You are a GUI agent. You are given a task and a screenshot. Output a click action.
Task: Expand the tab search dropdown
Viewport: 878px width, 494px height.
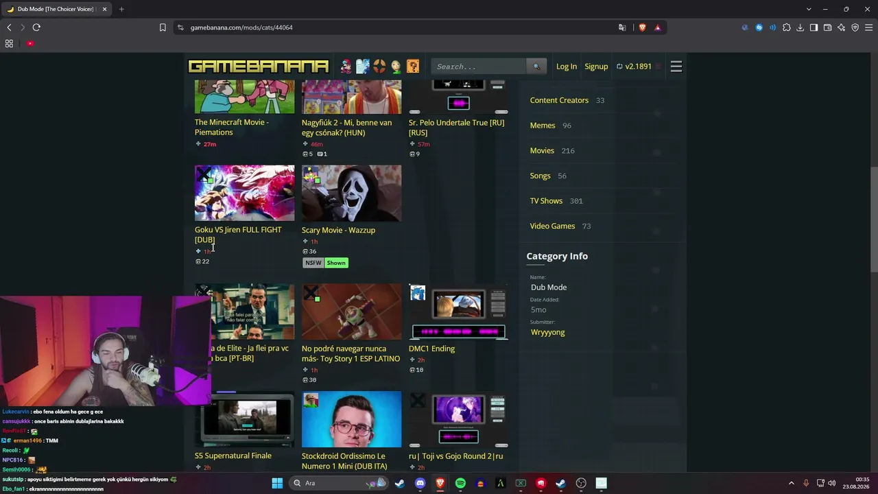point(809,9)
